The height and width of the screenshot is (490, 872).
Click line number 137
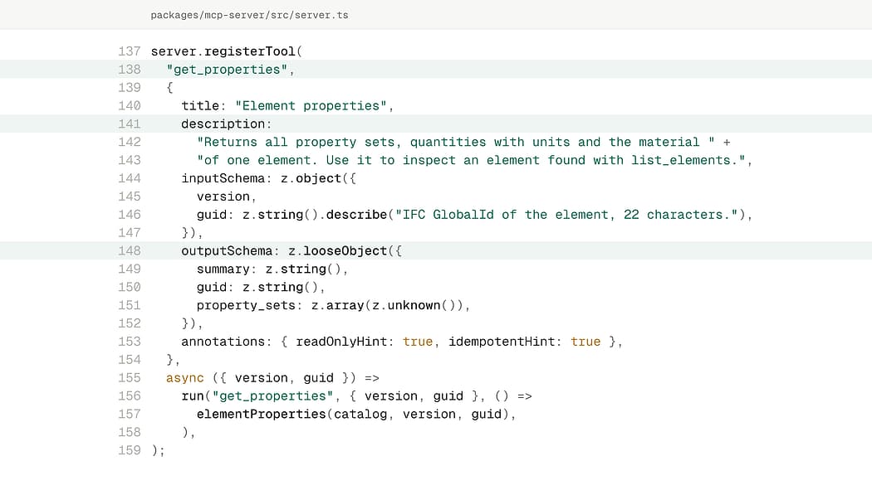click(x=129, y=51)
